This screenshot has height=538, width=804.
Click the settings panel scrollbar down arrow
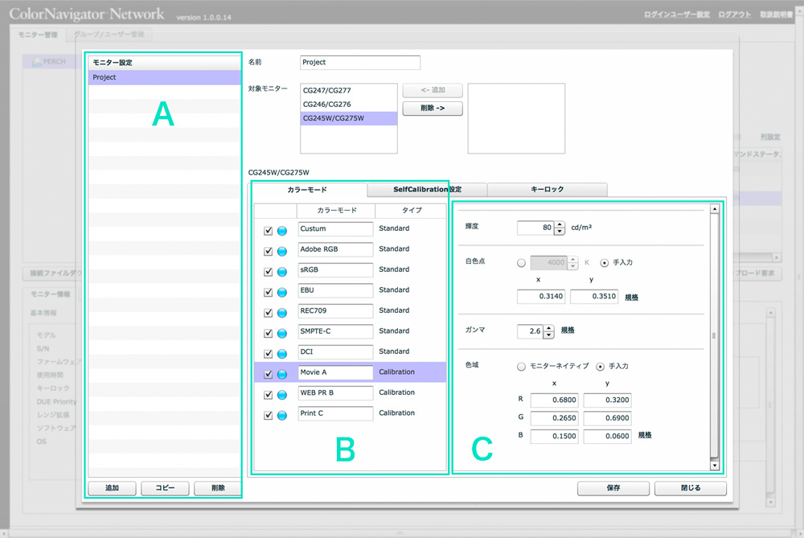pyautogui.click(x=715, y=466)
